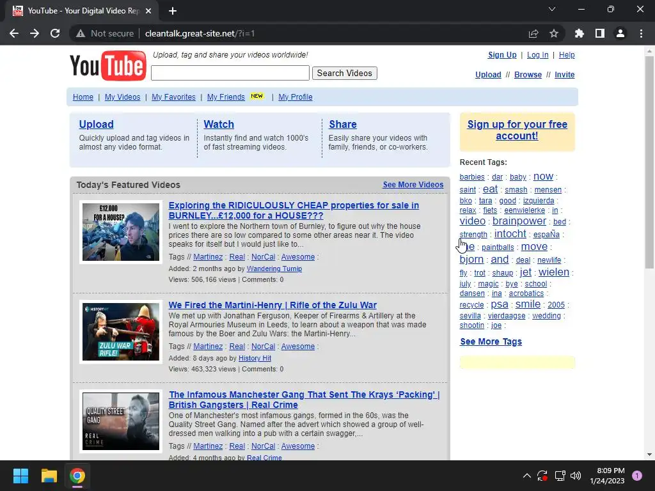The height and width of the screenshot is (491, 655).
Task: Open My Profile in navigation bar
Action: coord(296,97)
